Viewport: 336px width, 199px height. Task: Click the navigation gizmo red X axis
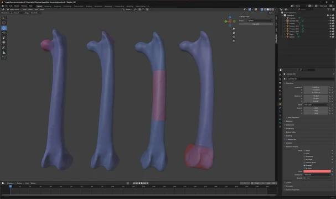coord(230,22)
